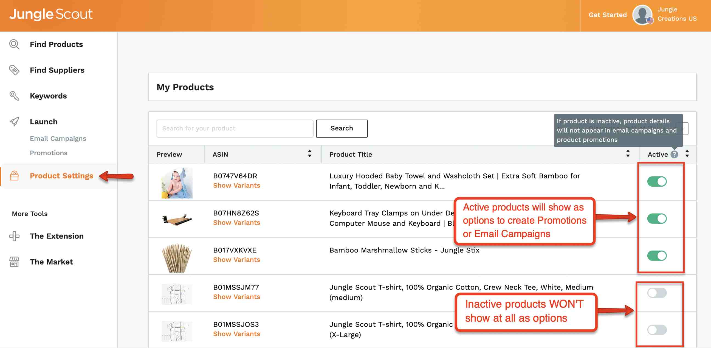The width and height of the screenshot is (711, 348).
Task: Click the More Tools label
Action: [30, 214]
